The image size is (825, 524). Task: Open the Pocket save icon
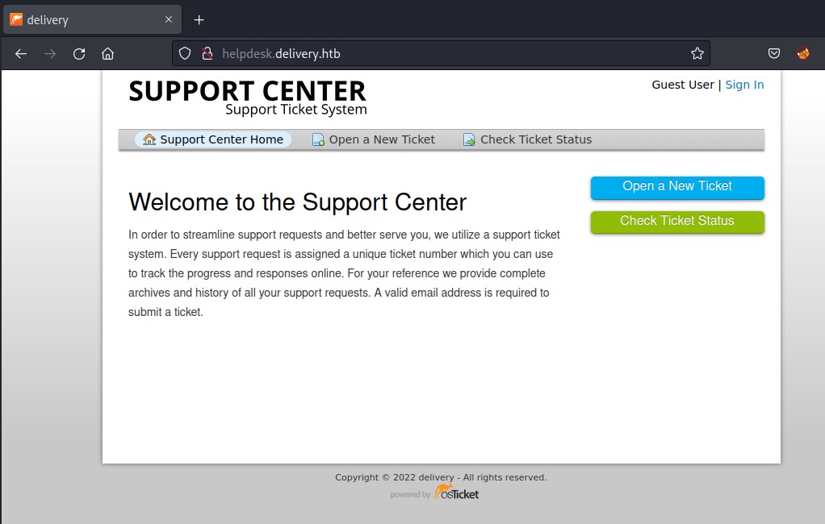(773, 54)
